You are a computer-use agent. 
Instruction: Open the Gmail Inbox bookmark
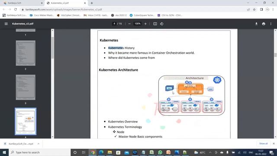tap(96, 16)
